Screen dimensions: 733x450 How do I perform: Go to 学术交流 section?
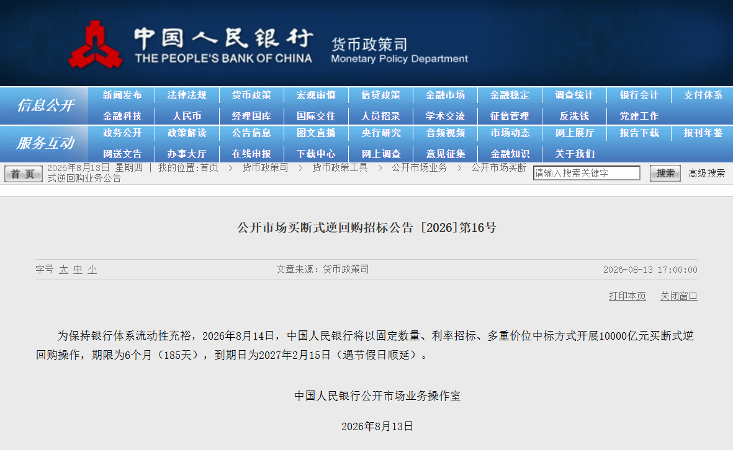pyautogui.click(x=445, y=117)
